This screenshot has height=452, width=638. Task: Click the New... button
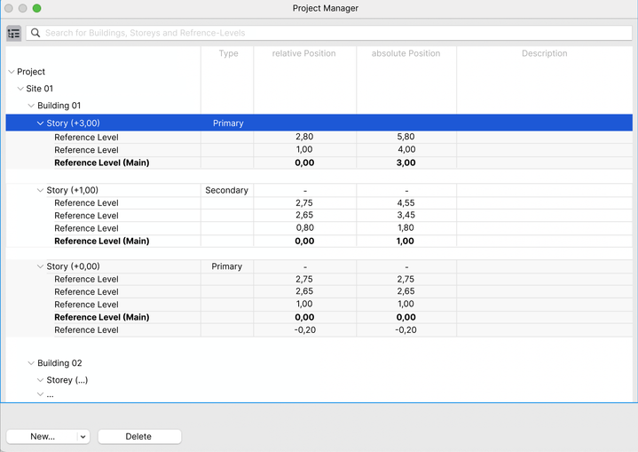(x=43, y=437)
